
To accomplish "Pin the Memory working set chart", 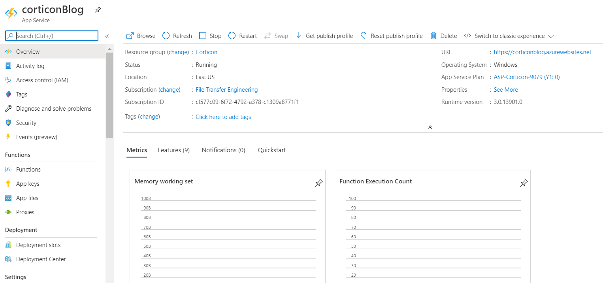I will pos(318,183).
